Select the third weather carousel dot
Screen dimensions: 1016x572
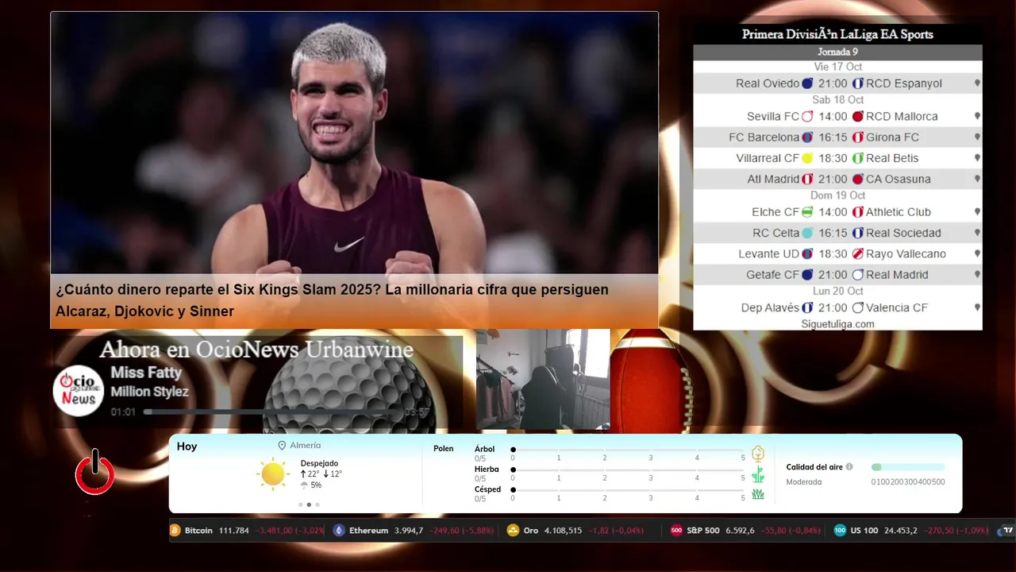(x=317, y=504)
